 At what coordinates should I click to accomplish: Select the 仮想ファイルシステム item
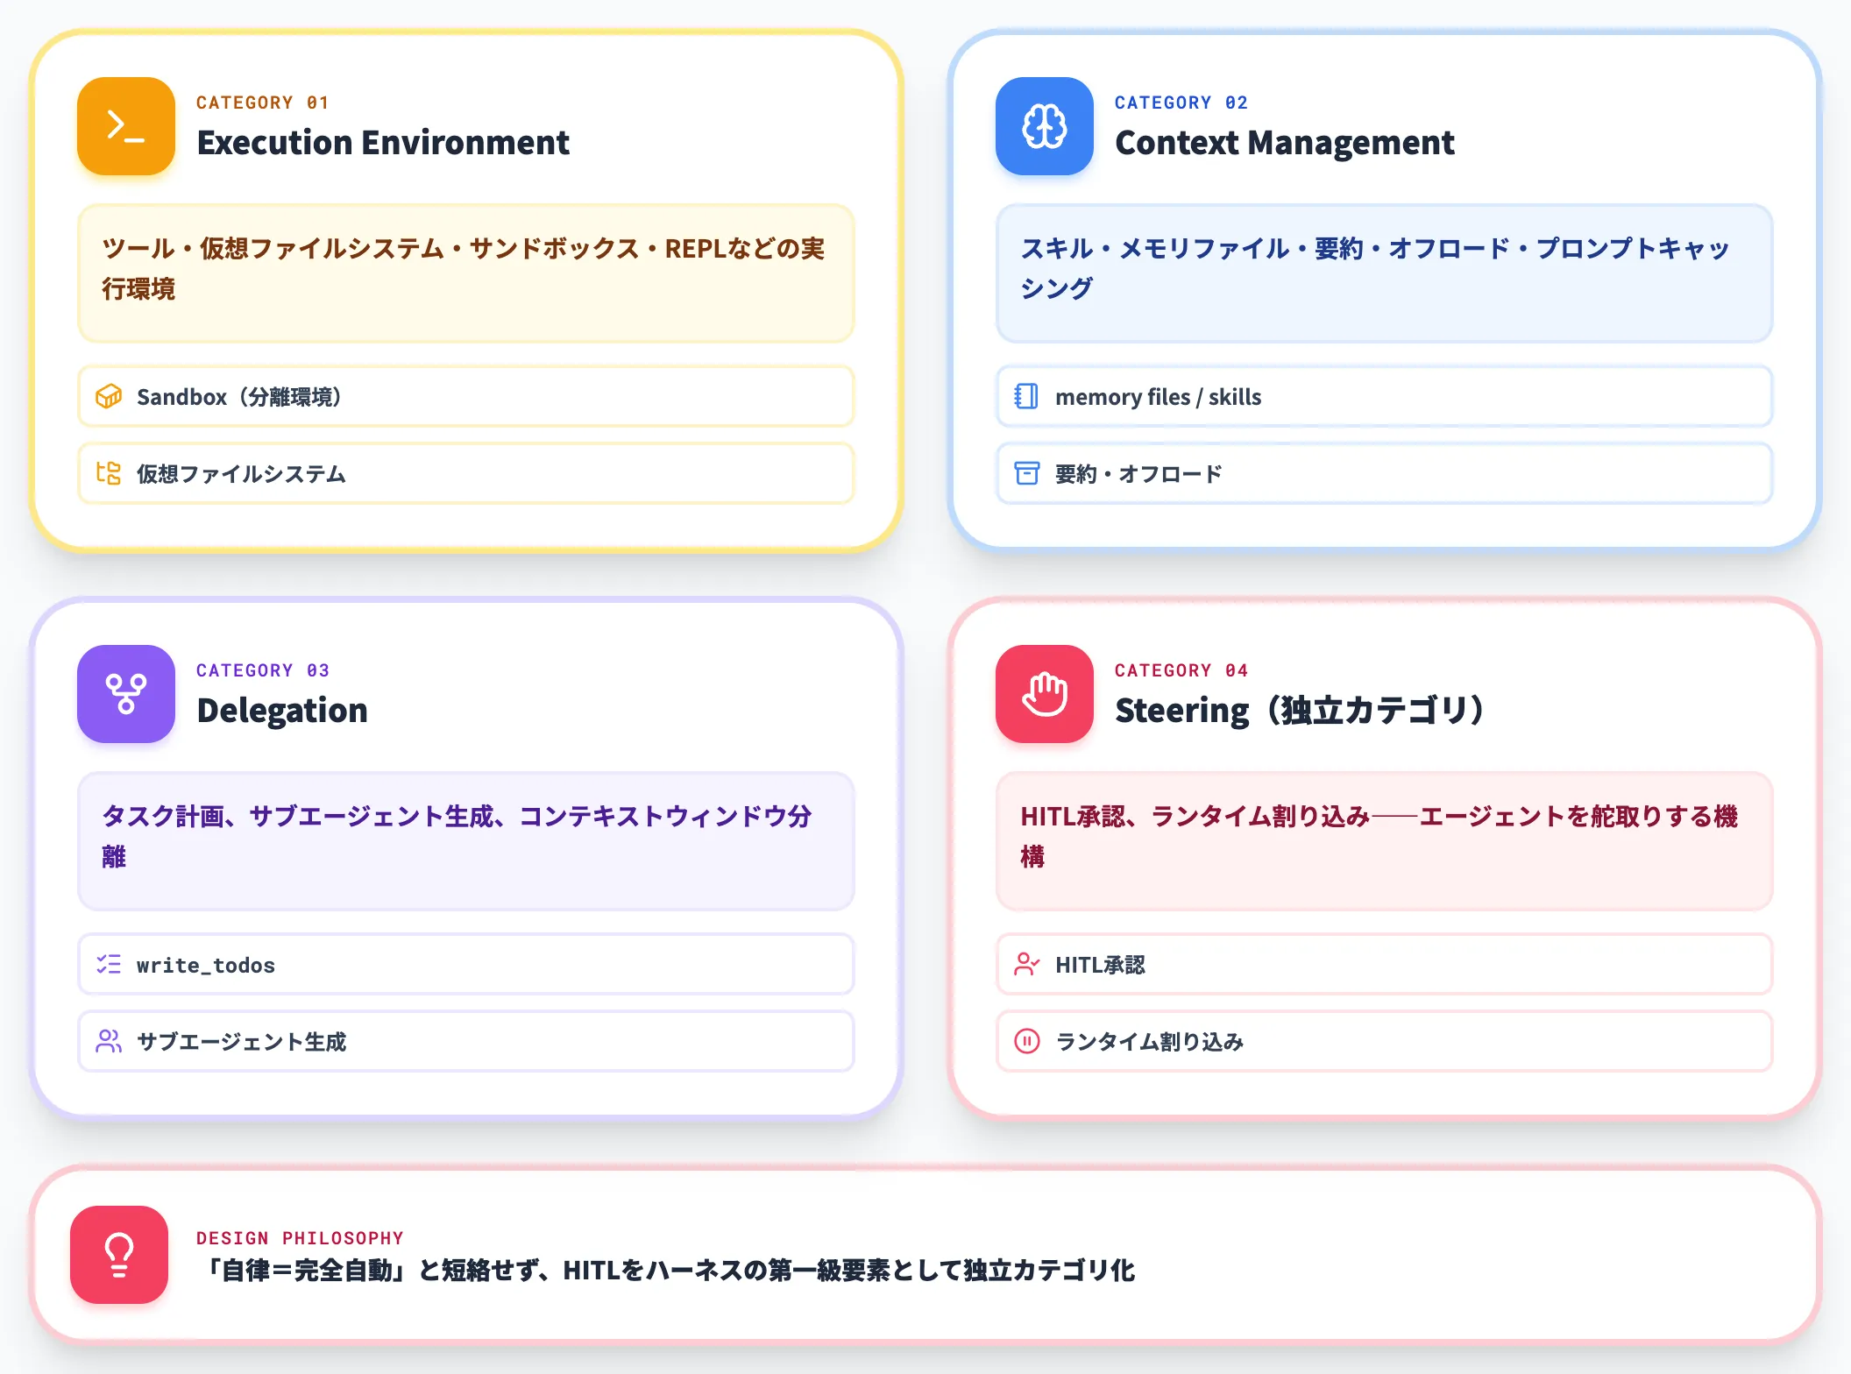coord(466,473)
